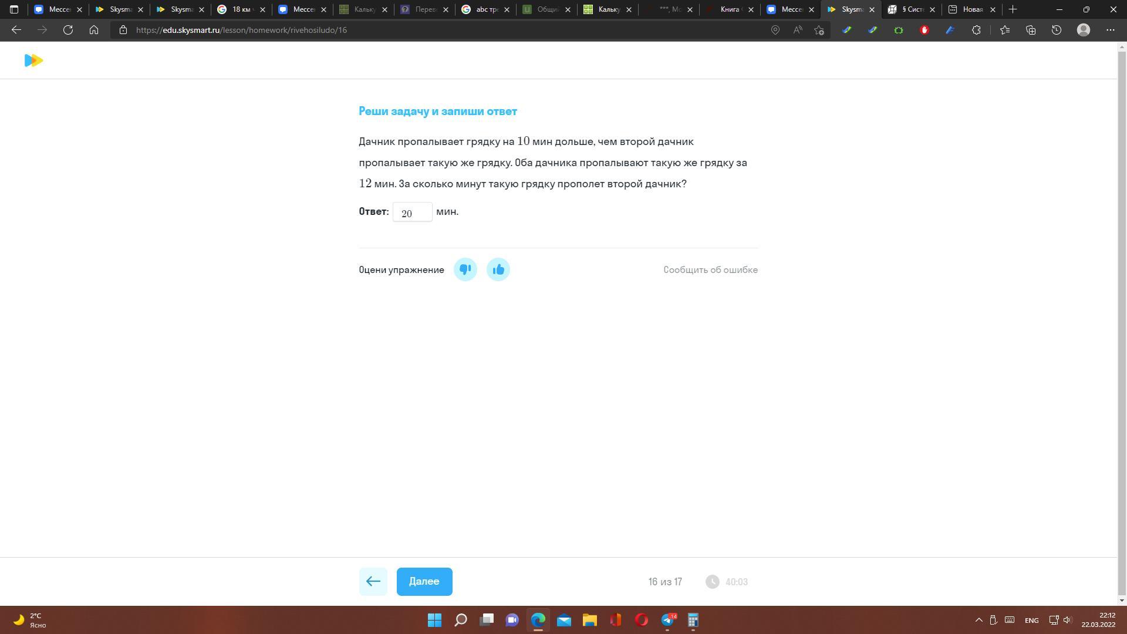Screen dimensions: 1127x634
Task: Open tab actions menu button
Action: (x=14, y=9)
